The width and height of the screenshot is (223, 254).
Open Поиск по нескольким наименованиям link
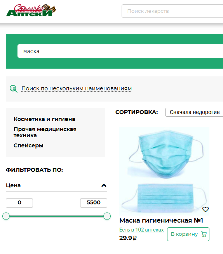tap(77, 88)
